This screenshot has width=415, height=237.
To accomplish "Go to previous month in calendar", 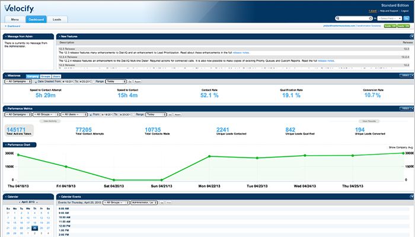I will (19, 202).
